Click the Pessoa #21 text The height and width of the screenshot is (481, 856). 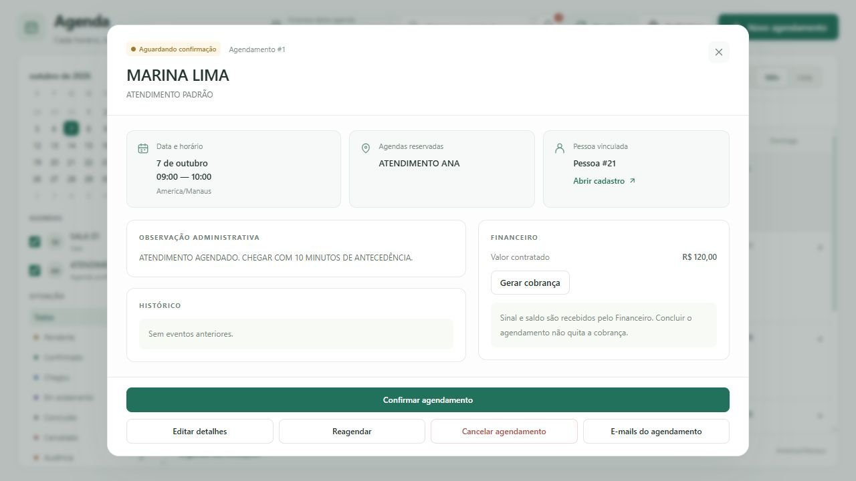(595, 163)
